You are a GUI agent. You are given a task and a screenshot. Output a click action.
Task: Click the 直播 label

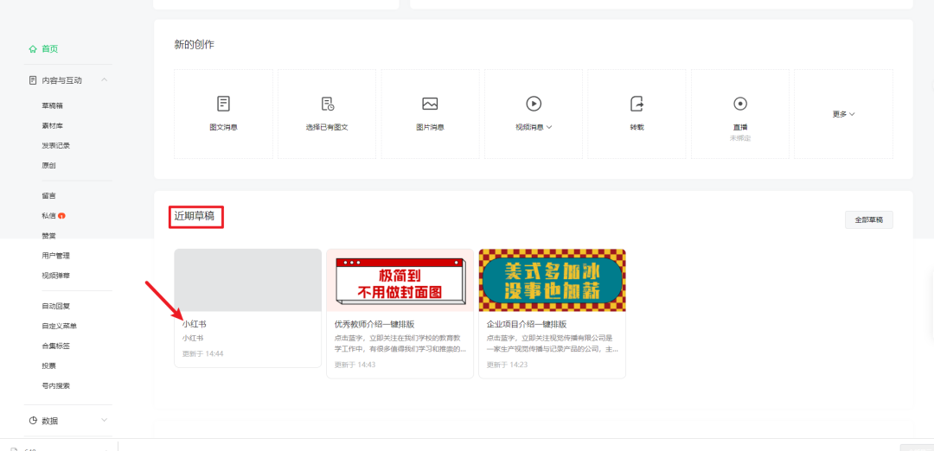point(739,127)
